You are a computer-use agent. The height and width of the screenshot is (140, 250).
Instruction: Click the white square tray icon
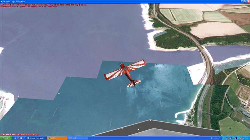236,138
